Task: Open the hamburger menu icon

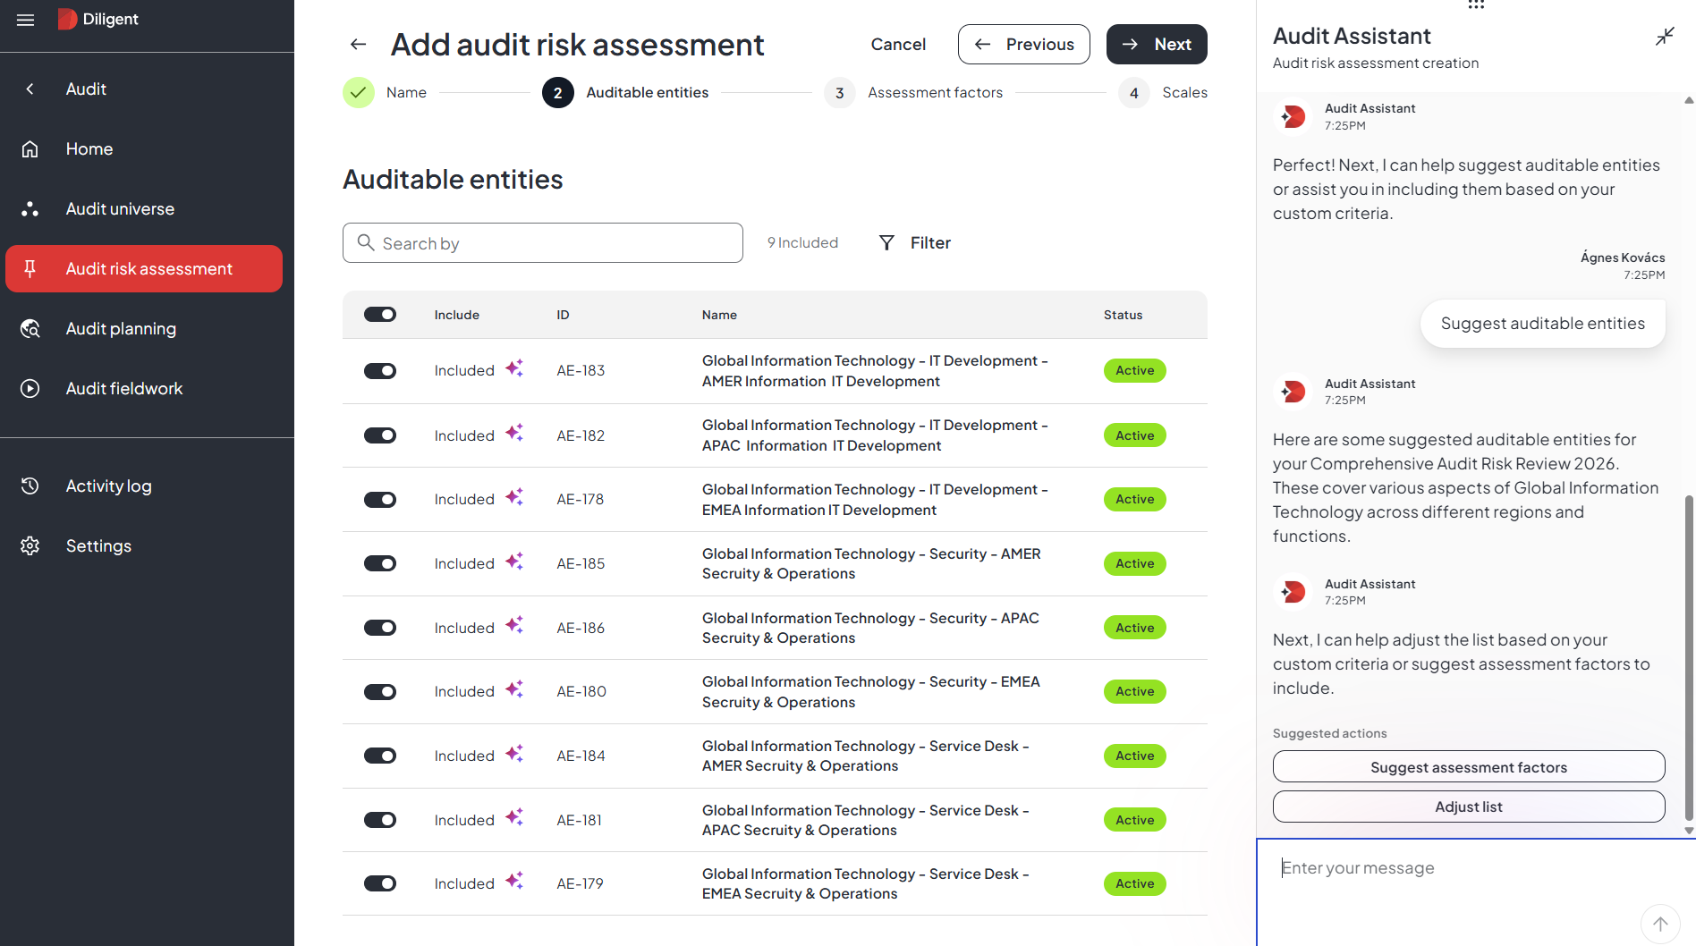Action: pos(26,20)
